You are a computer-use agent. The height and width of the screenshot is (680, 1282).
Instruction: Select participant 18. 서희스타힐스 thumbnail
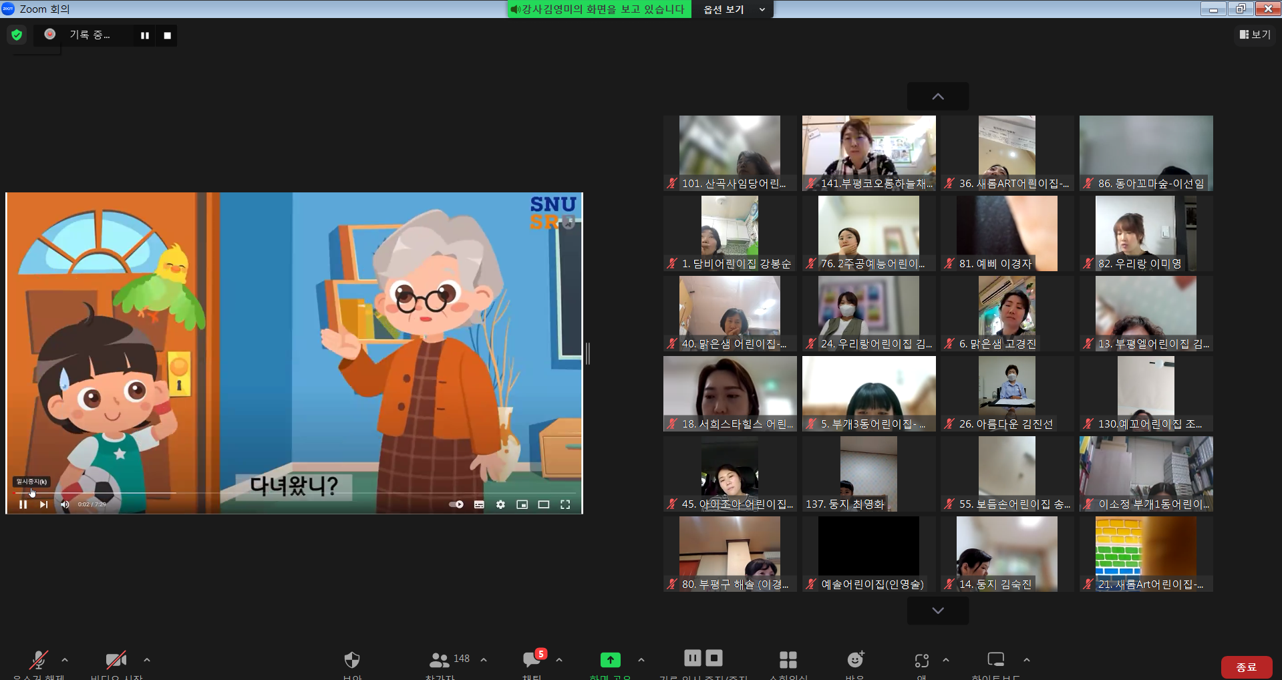click(x=730, y=393)
